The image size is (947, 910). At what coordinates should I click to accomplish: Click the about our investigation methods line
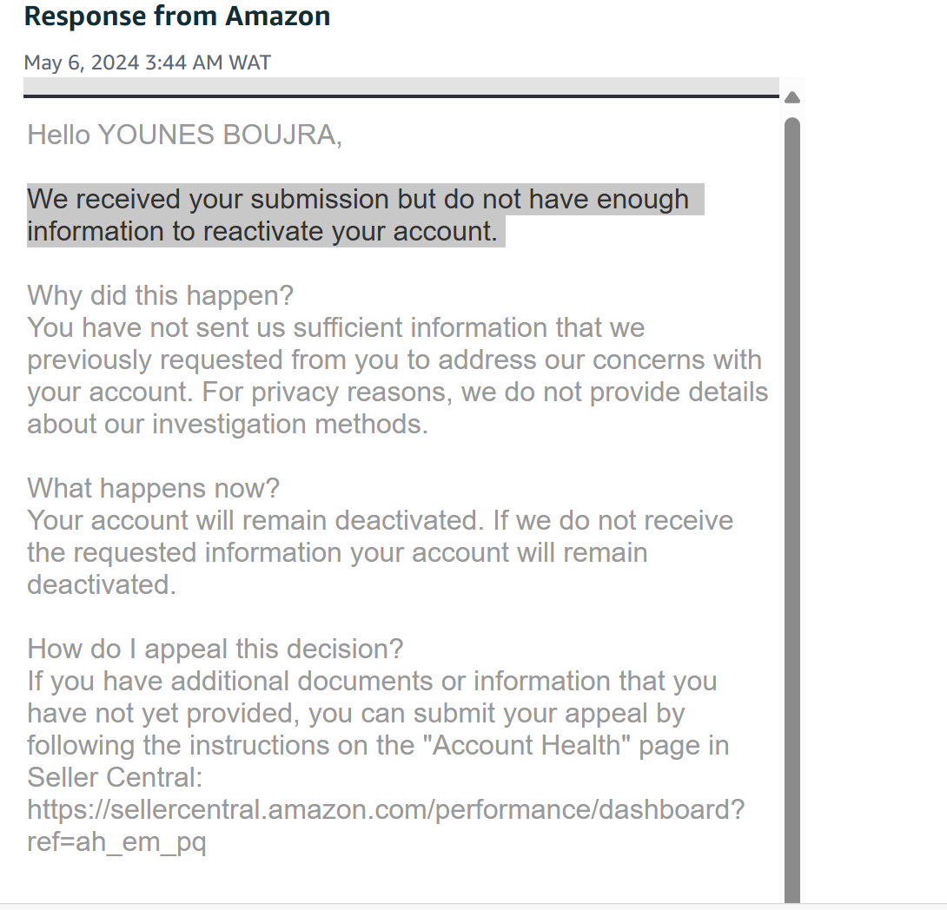(x=228, y=425)
